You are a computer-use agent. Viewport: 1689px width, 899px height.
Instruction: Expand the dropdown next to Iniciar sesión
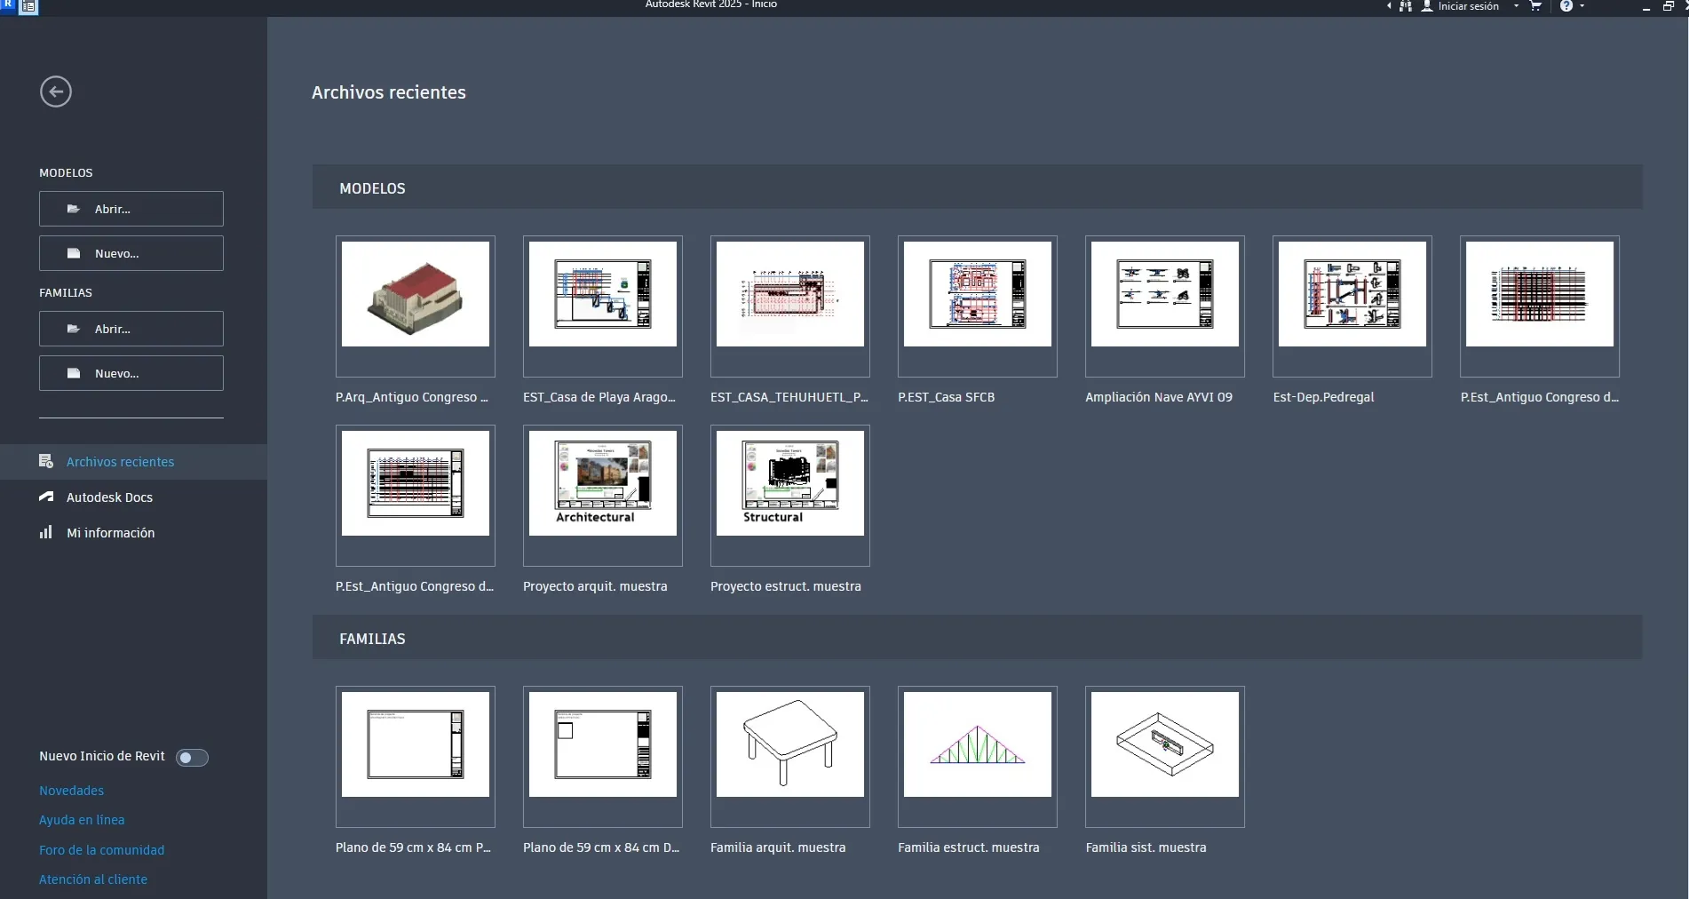1515,6
